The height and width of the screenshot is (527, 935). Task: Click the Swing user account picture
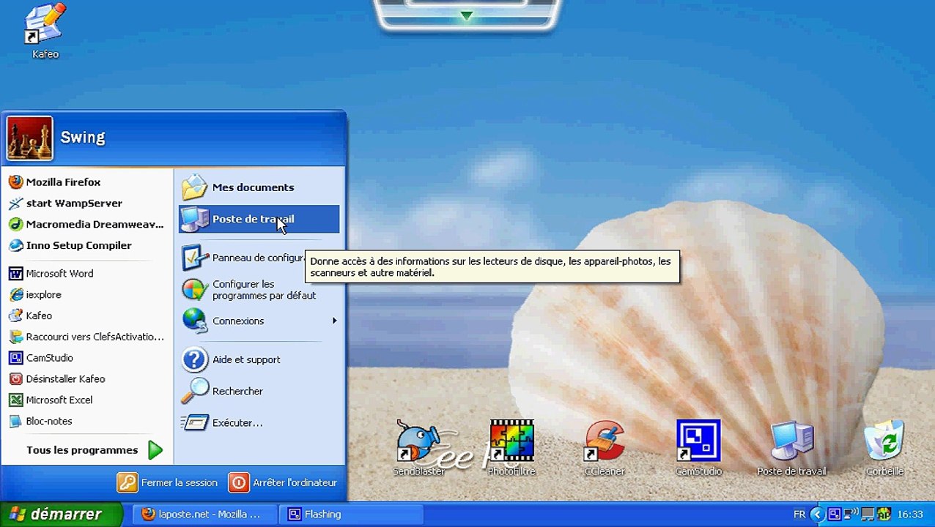tap(29, 138)
